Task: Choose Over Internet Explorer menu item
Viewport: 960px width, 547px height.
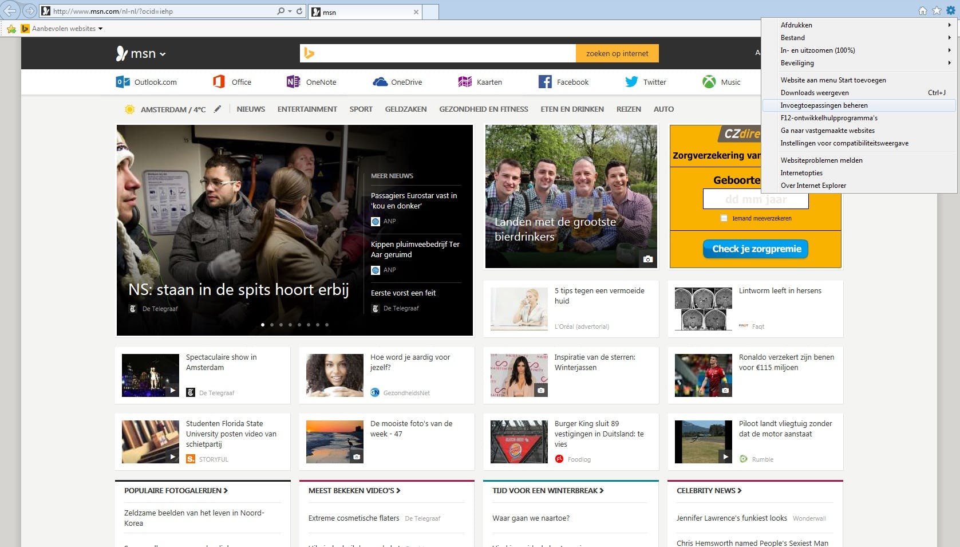Action: coord(859,186)
